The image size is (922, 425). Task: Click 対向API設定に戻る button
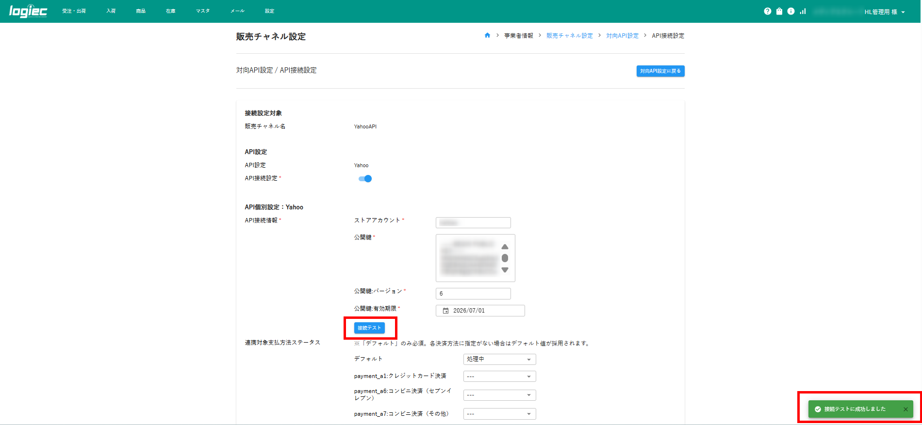660,71
